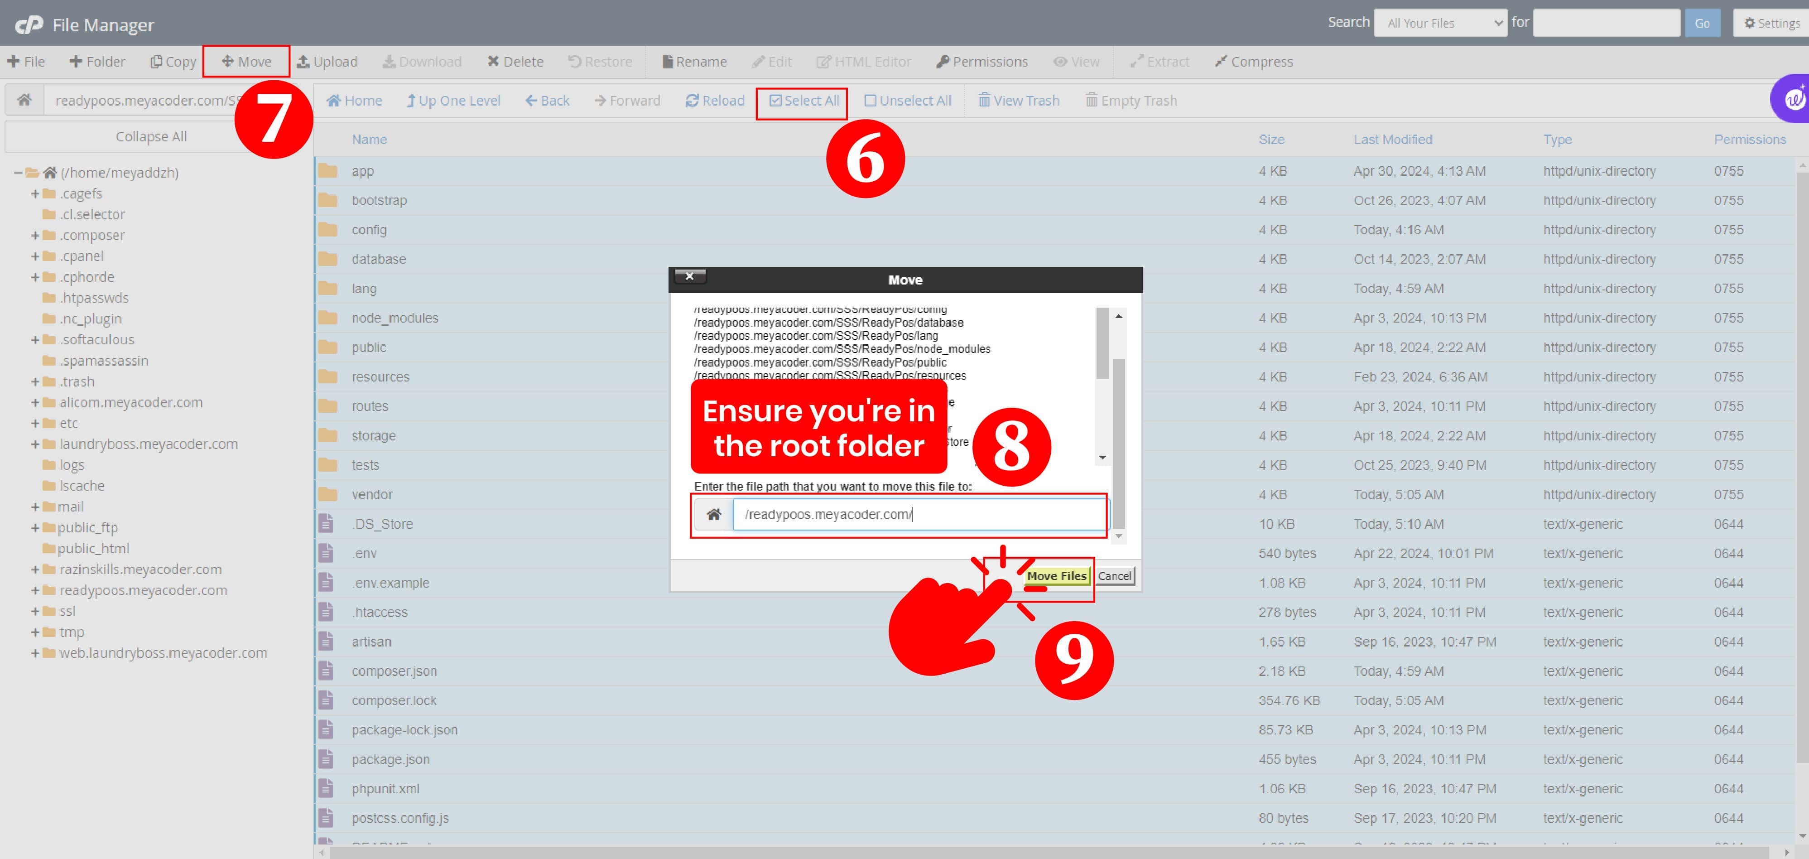The width and height of the screenshot is (1809, 859).
Task: Click the Delete toolbar icon
Action: click(x=494, y=62)
